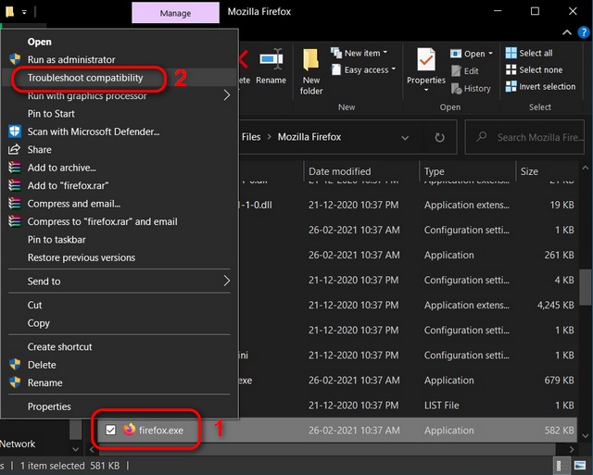The image size is (593, 475).
Task: Sort by the Date modified column header
Action: tap(362, 171)
